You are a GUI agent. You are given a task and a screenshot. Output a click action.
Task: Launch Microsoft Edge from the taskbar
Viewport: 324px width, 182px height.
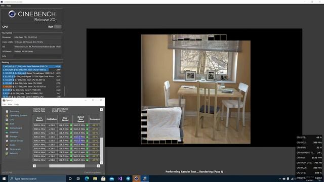87,178
